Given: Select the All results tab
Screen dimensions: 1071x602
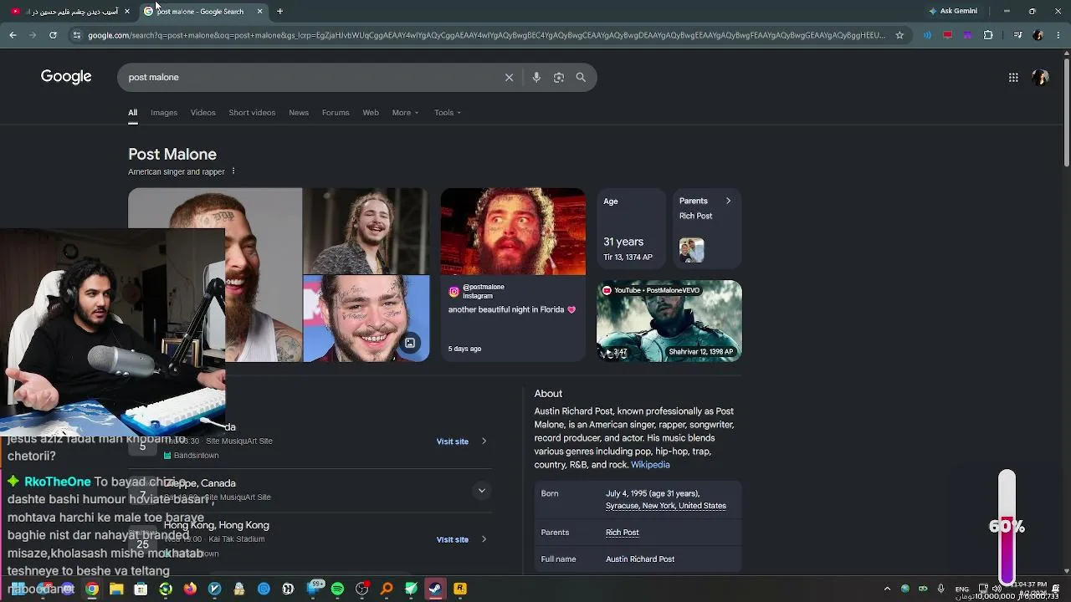Looking at the screenshot, I should (132, 113).
